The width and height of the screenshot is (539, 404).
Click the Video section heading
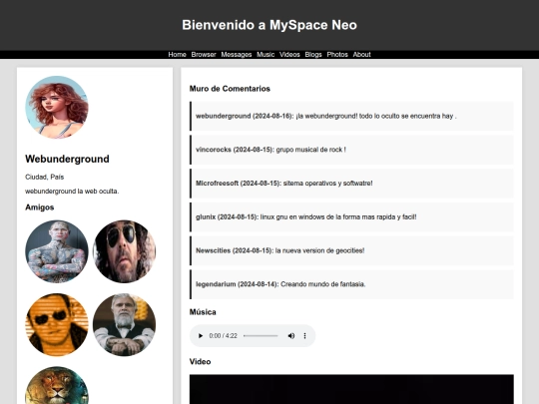(x=200, y=361)
